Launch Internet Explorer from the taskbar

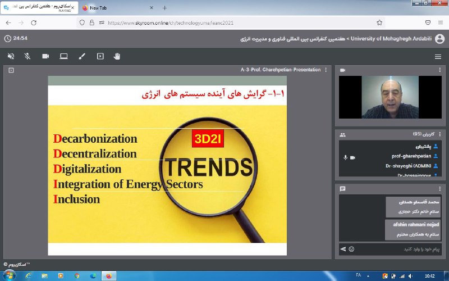tap(28, 276)
